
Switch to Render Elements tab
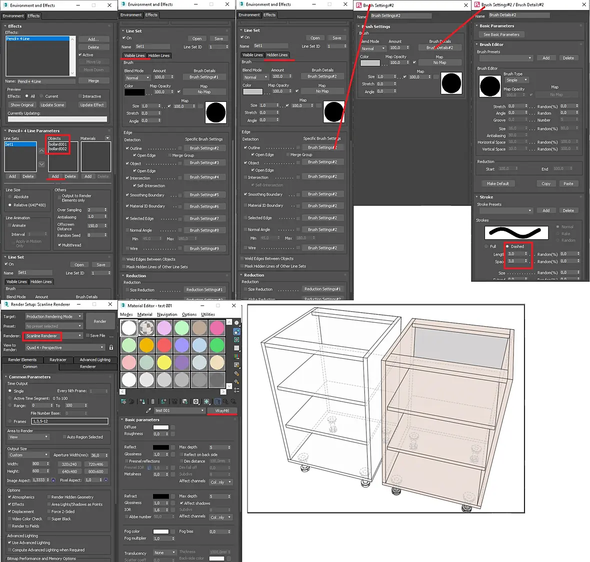22,360
